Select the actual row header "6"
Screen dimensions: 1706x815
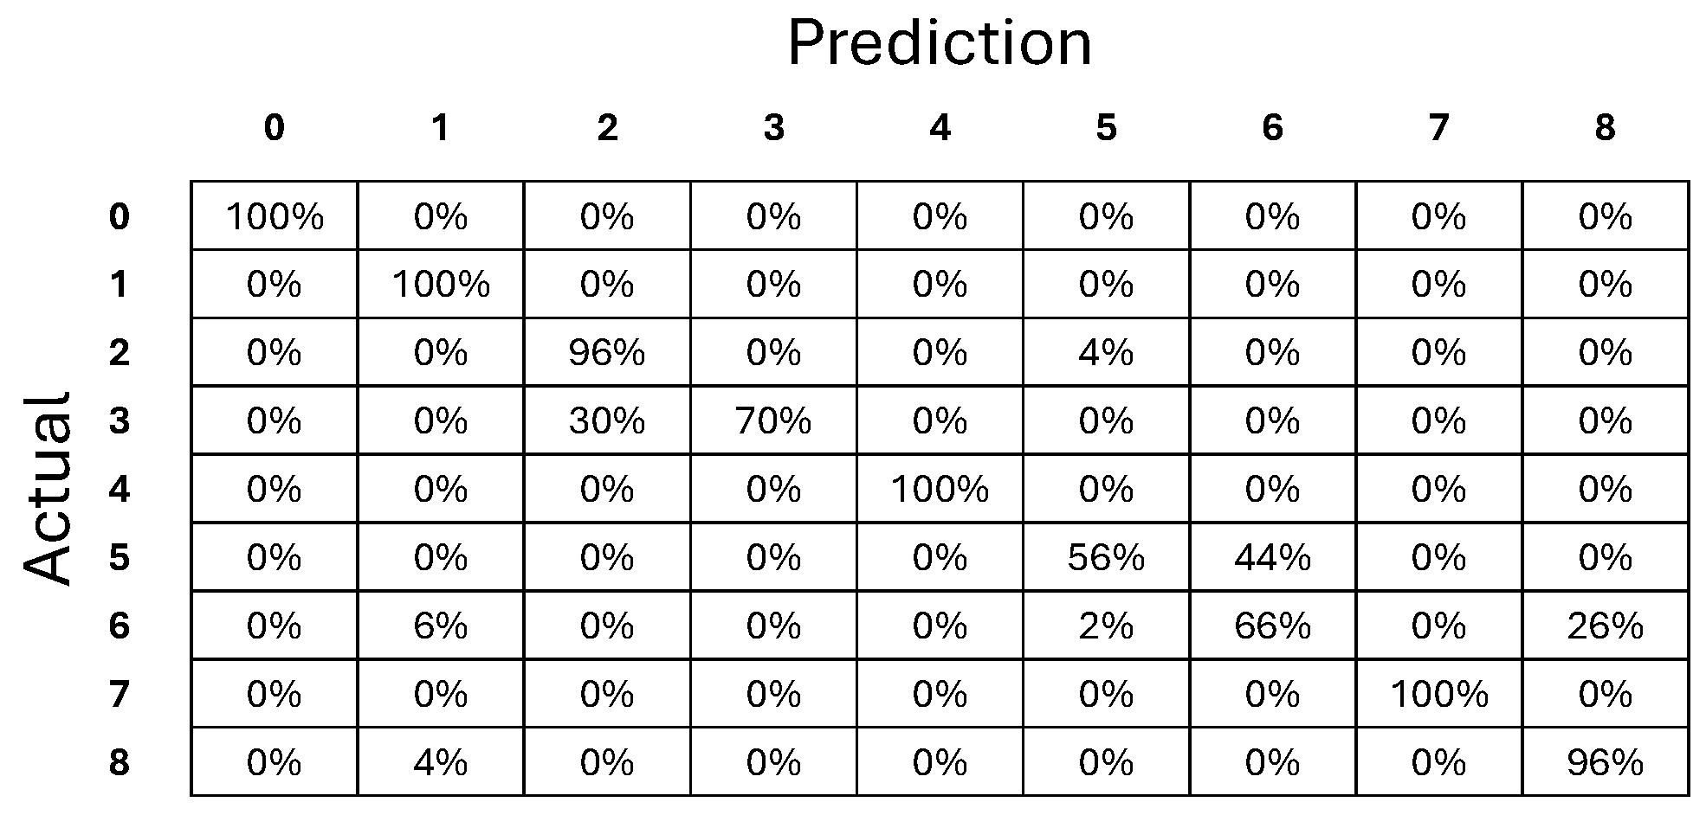[x=119, y=626]
